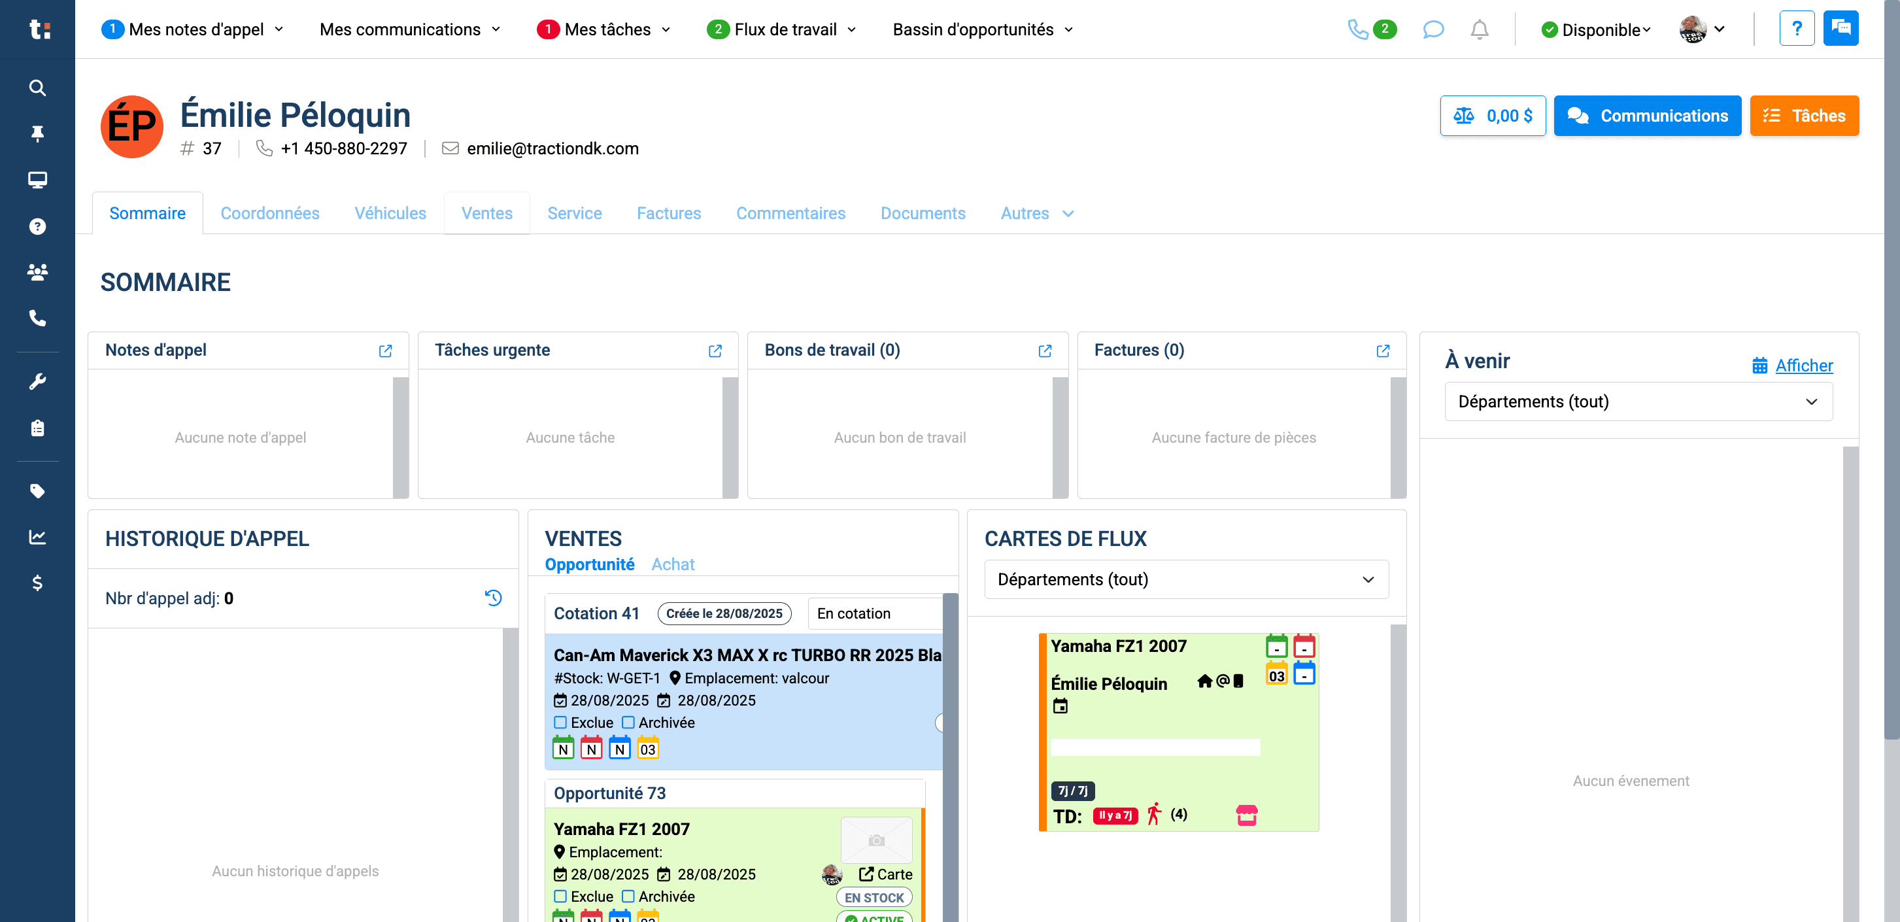Open the dollar sign icon in the sidebar
Viewport: 1900px width, 922px height.
click(38, 583)
